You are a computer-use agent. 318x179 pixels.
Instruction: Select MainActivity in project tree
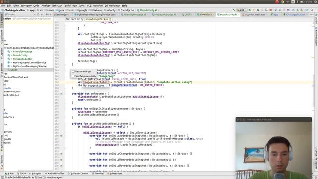click(x=20, y=55)
